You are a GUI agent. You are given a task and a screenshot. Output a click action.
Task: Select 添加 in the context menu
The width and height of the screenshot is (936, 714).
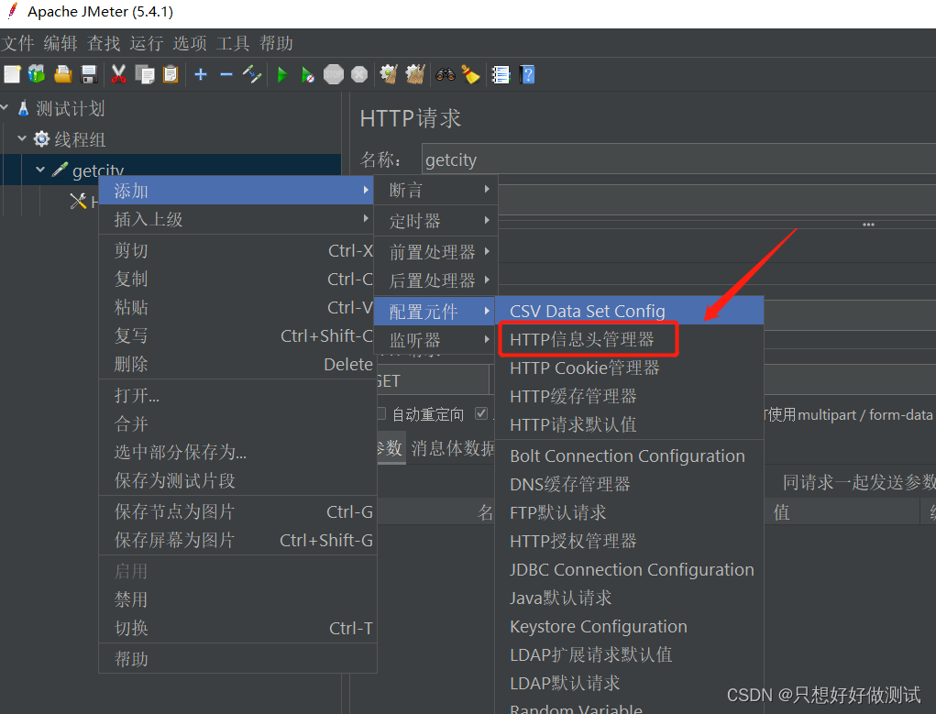coord(236,191)
